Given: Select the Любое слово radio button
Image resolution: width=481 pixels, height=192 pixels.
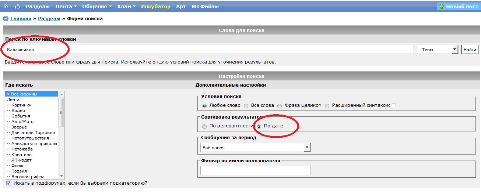Looking at the screenshot, I should click(204, 106).
